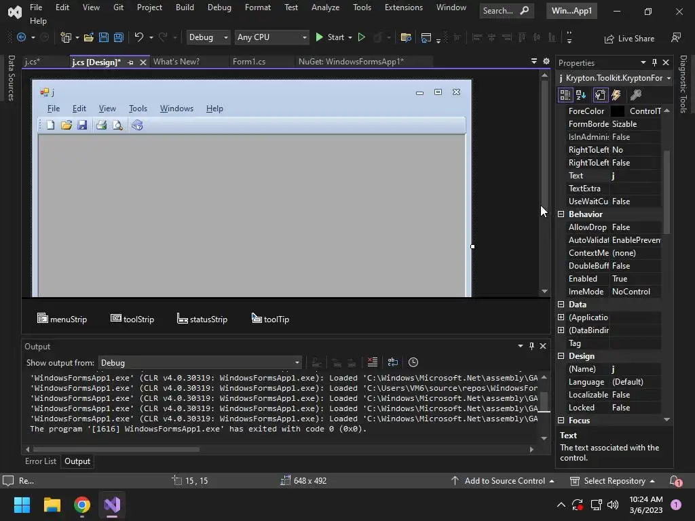Click the Print icon in form toolstrip
This screenshot has width=695, height=521.
[x=102, y=126]
